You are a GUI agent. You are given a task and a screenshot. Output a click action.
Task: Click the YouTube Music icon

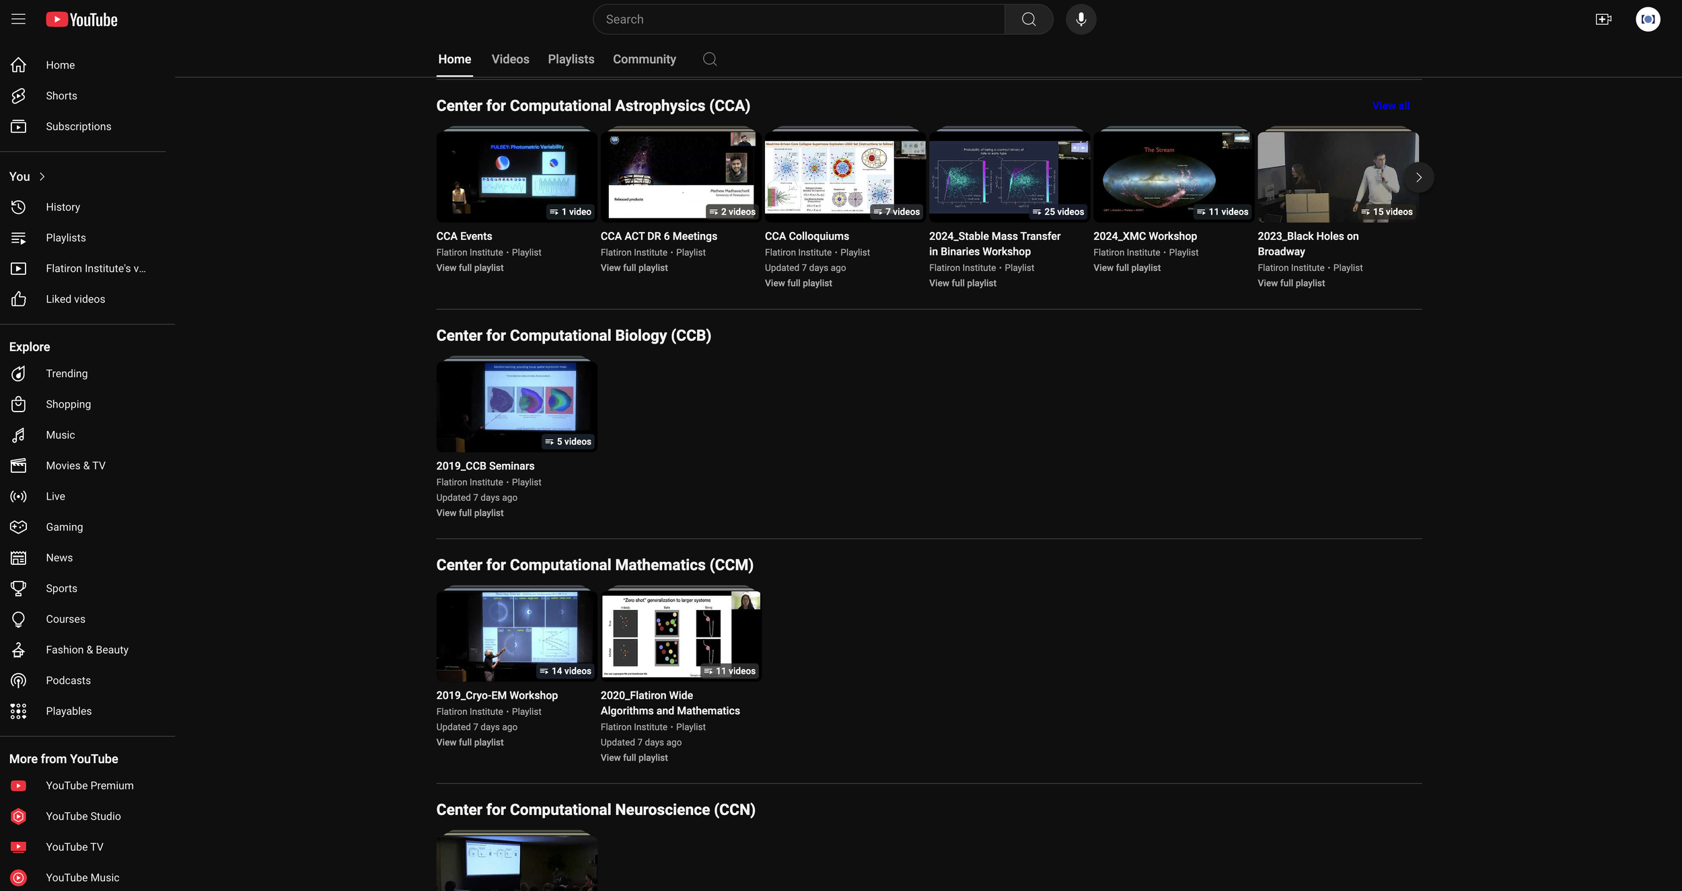[18, 878]
